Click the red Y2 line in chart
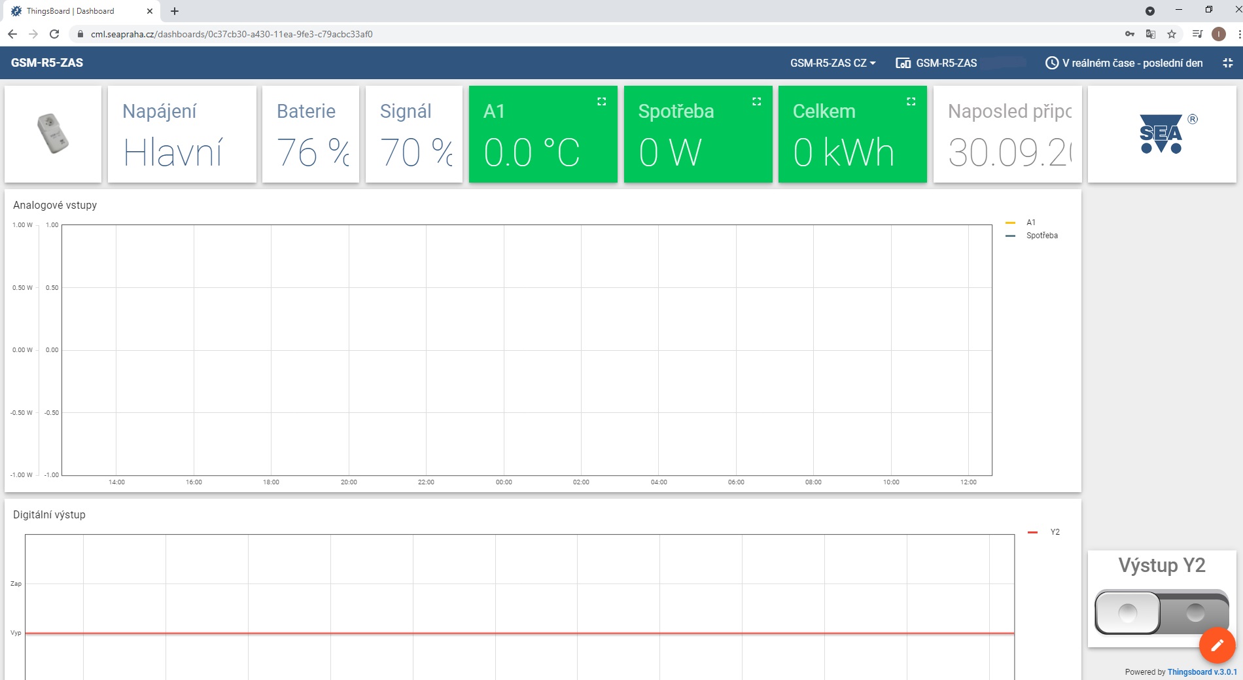Viewport: 1243px width, 680px height. click(520, 633)
